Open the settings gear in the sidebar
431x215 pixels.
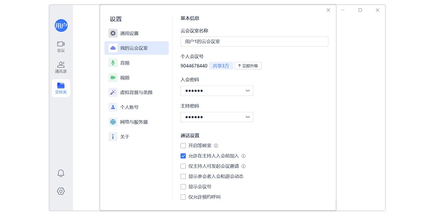pos(61,191)
